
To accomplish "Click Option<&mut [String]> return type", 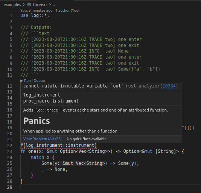I will tap(151, 151).
